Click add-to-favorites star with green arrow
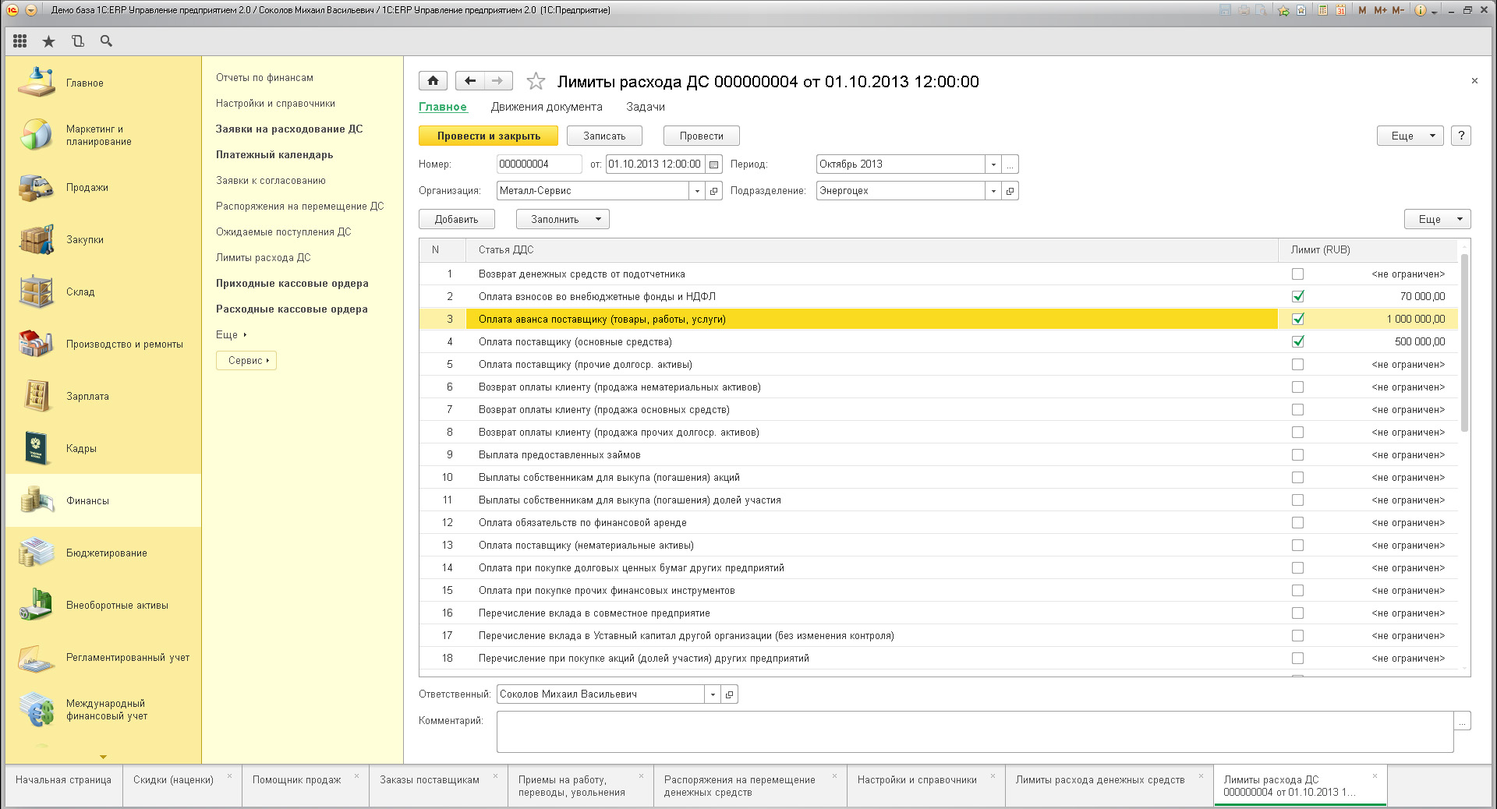 [x=1283, y=10]
